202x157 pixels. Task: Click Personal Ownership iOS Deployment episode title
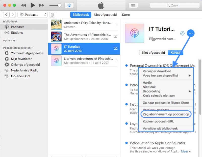click(162, 66)
